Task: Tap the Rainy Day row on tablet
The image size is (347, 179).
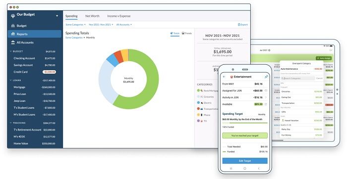Action: 301,130
